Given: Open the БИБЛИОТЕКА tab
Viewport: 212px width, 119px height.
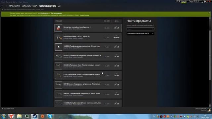Looking at the screenshot, I should point(29,6).
